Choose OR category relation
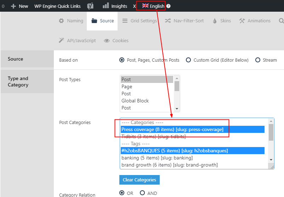284x197 pixels. (x=122, y=193)
